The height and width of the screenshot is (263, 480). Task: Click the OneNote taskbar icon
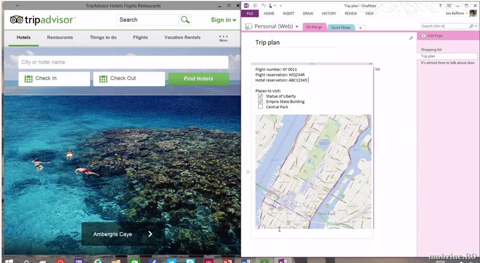tap(283, 261)
